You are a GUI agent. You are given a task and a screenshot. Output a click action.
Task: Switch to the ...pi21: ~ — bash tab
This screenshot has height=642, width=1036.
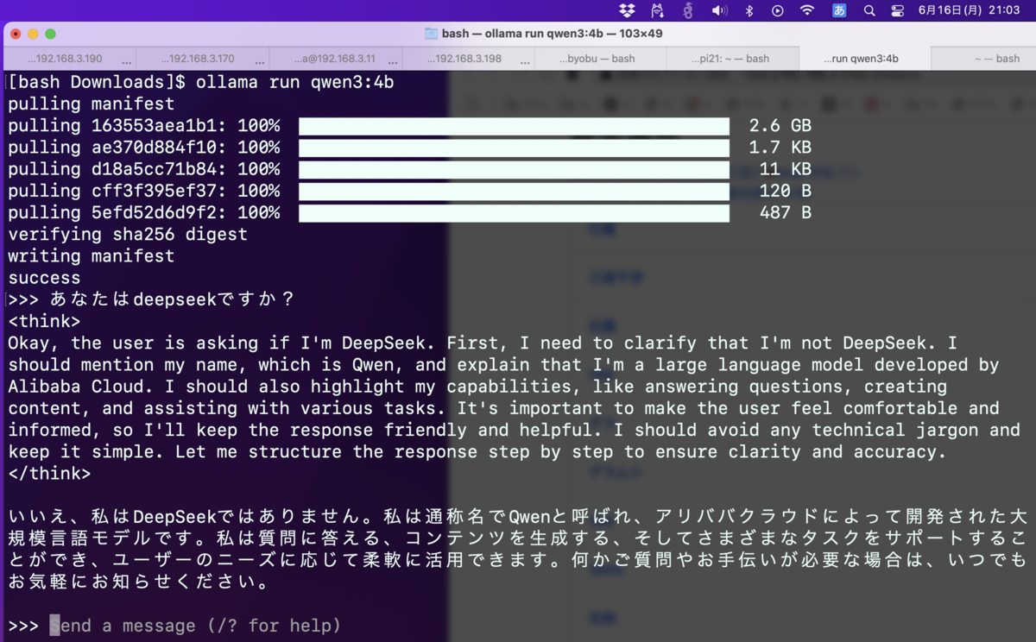733,59
